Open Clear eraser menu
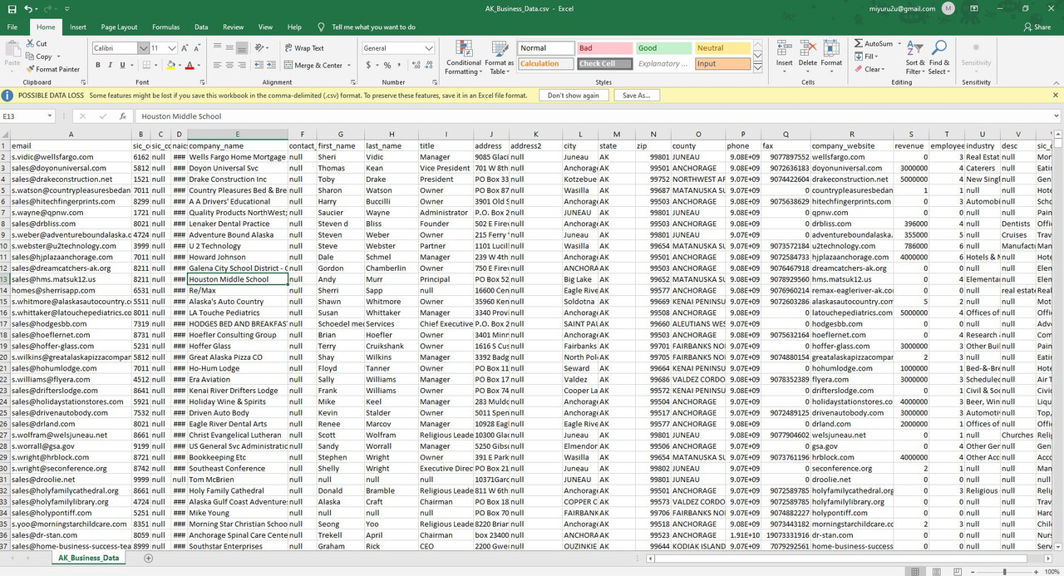1064x576 pixels. click(x=869, y=69)
